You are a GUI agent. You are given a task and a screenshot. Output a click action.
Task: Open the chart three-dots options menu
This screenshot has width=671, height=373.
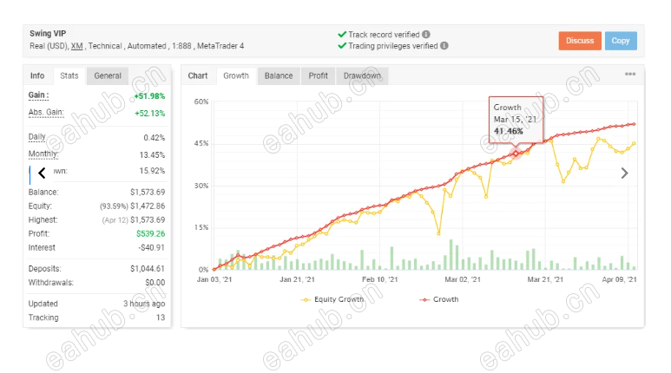pyautogui.click(x=630, y=74)
